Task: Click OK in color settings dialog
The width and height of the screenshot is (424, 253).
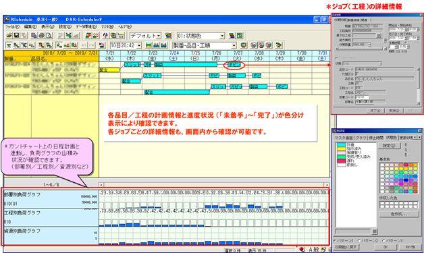Action: click(x=386, y=247)
